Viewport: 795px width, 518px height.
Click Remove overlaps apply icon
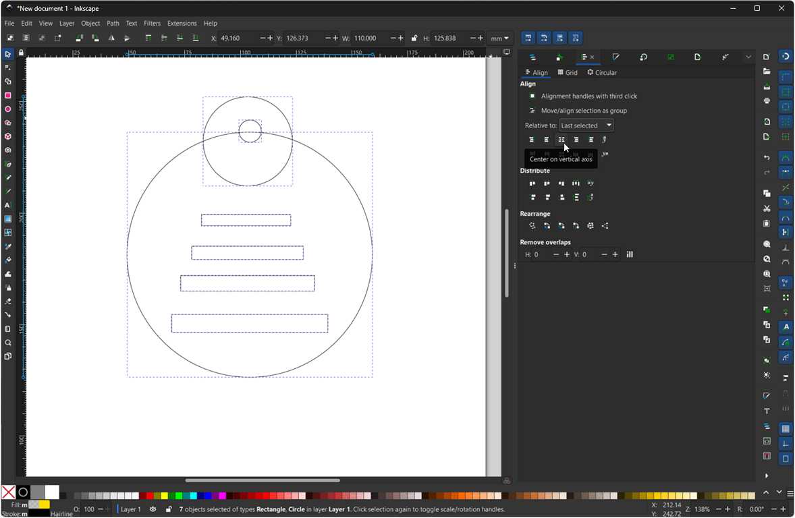click(x=630, y=254)
